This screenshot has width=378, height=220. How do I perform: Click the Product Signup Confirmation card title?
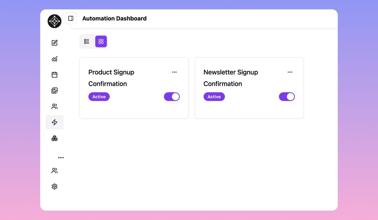click(111, 78)
